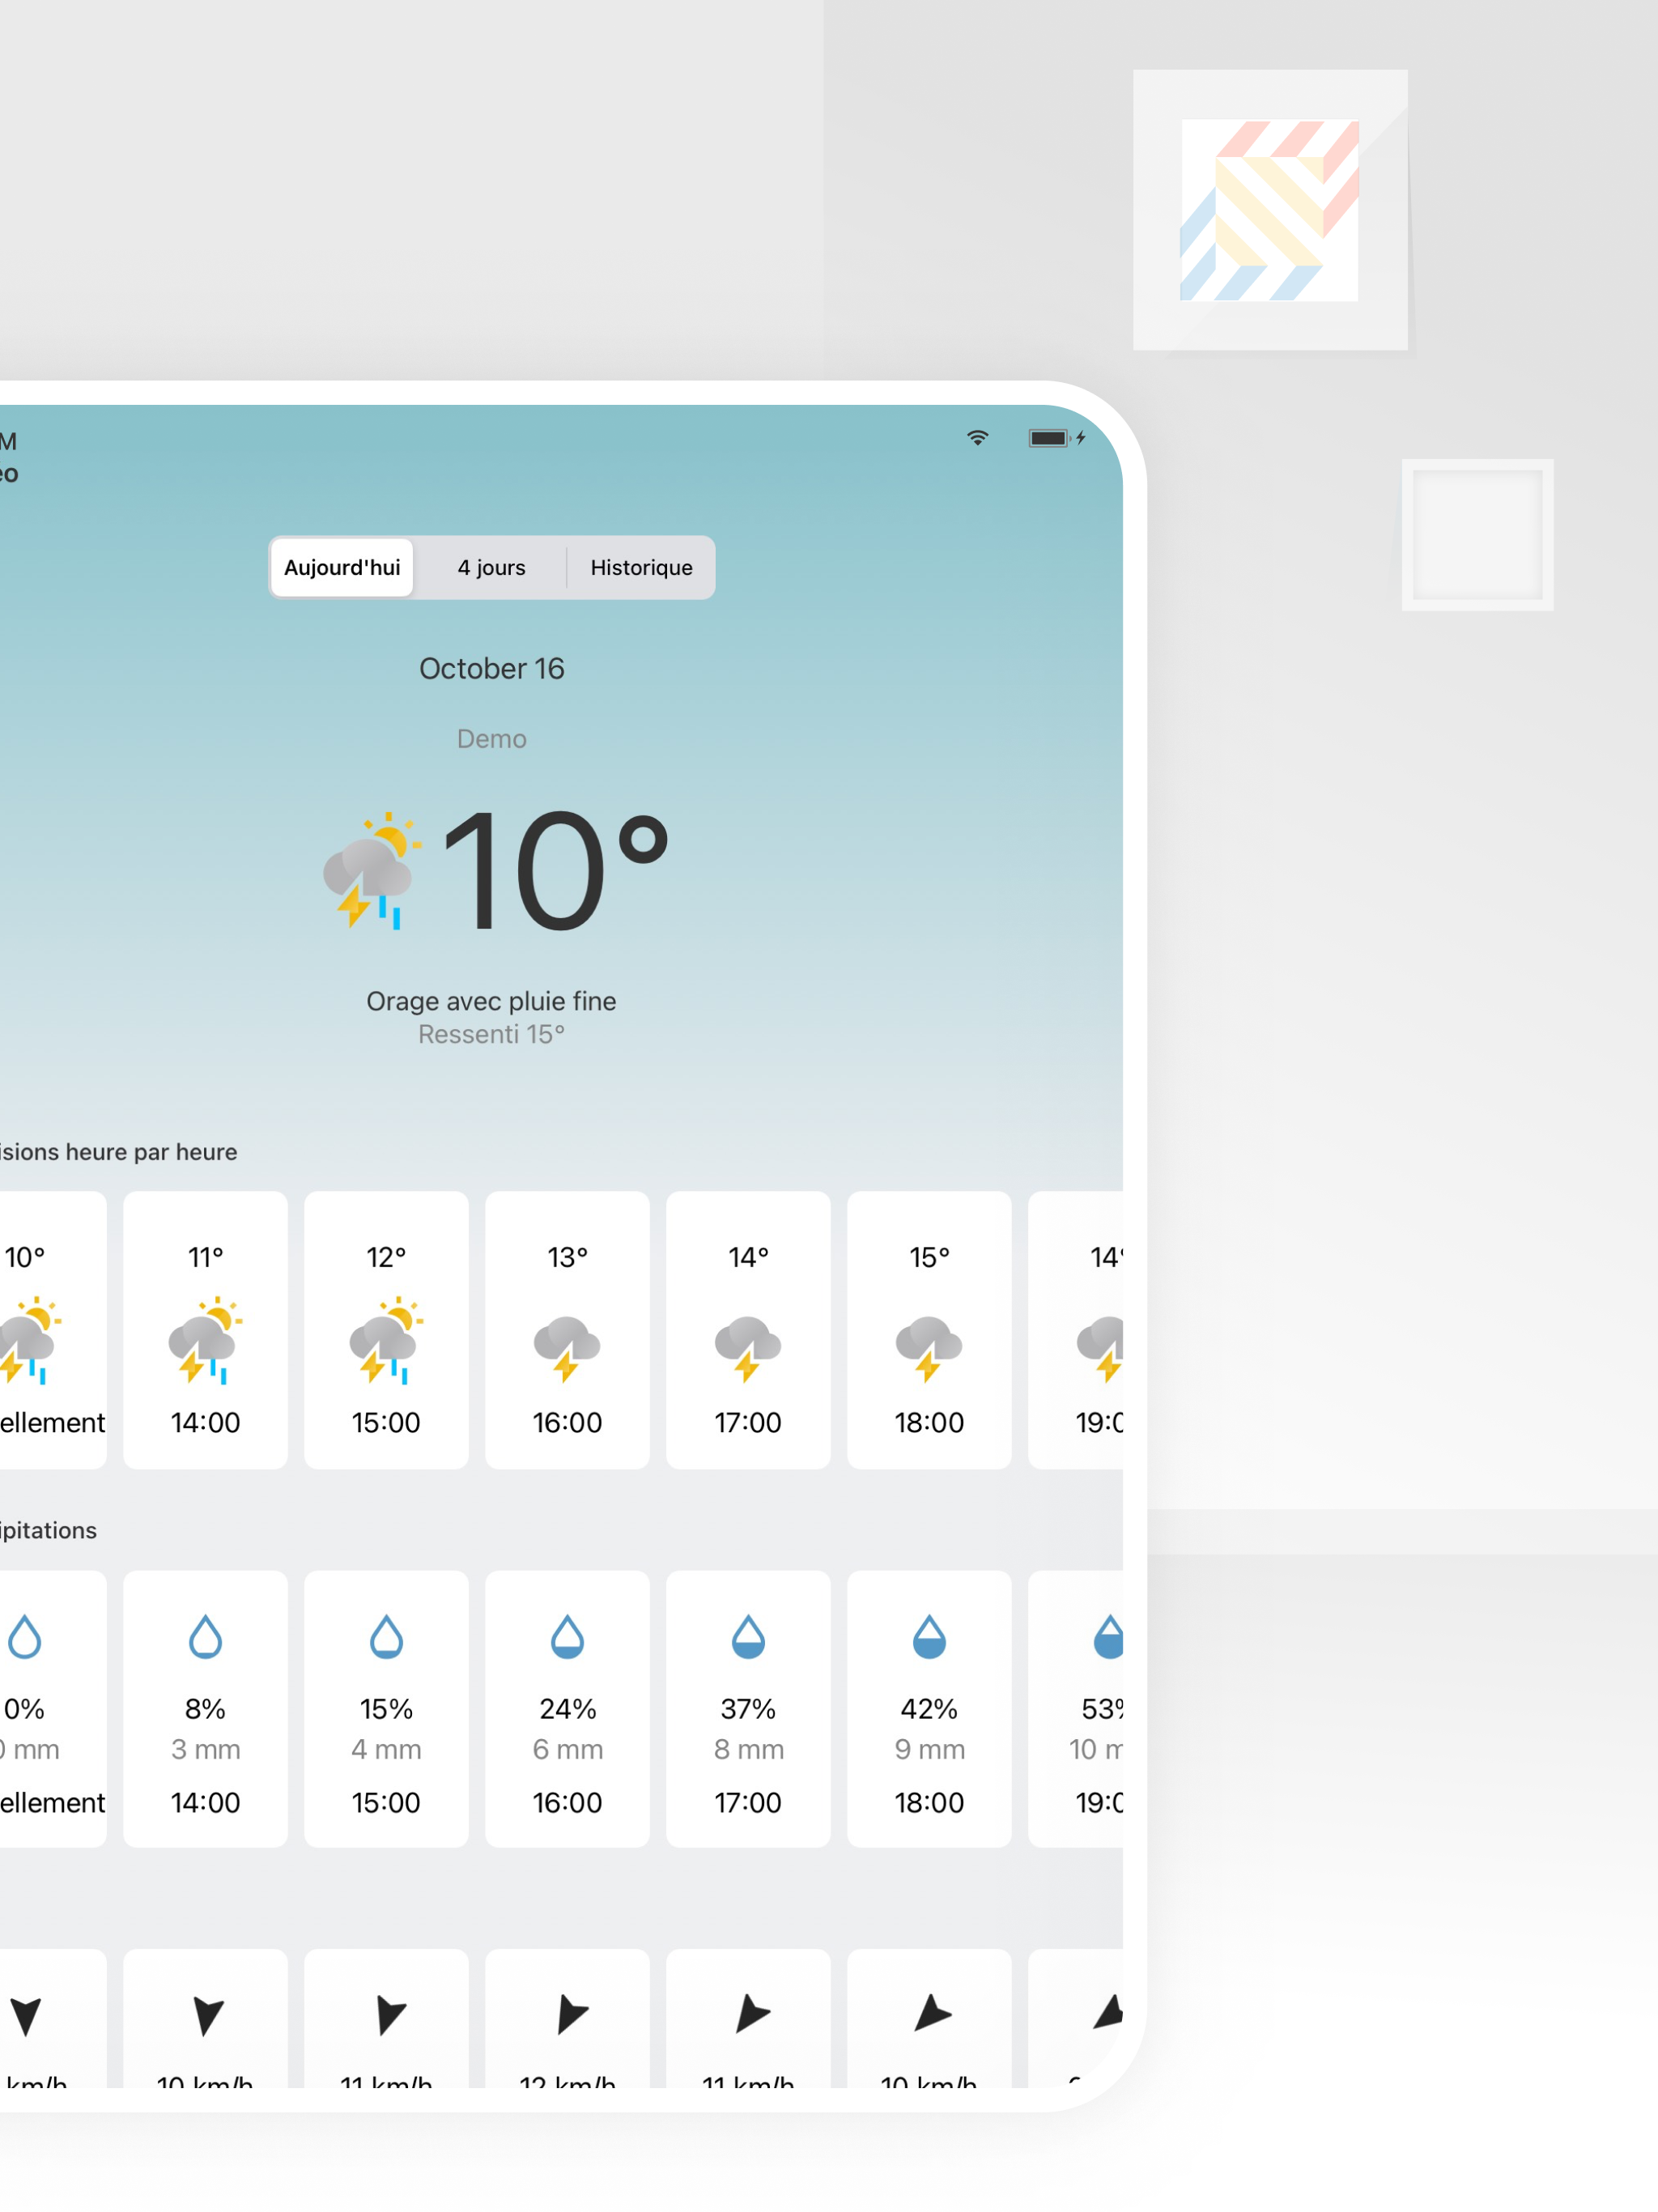Tap the 42% raindrop icon
Screen dimensions: 1658x2212
click(x=929, y=1637)
